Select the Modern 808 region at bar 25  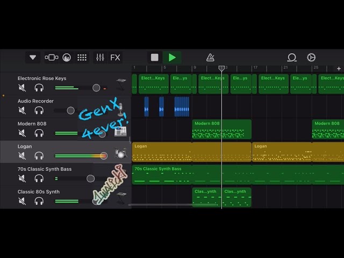[x=328, y=129]
